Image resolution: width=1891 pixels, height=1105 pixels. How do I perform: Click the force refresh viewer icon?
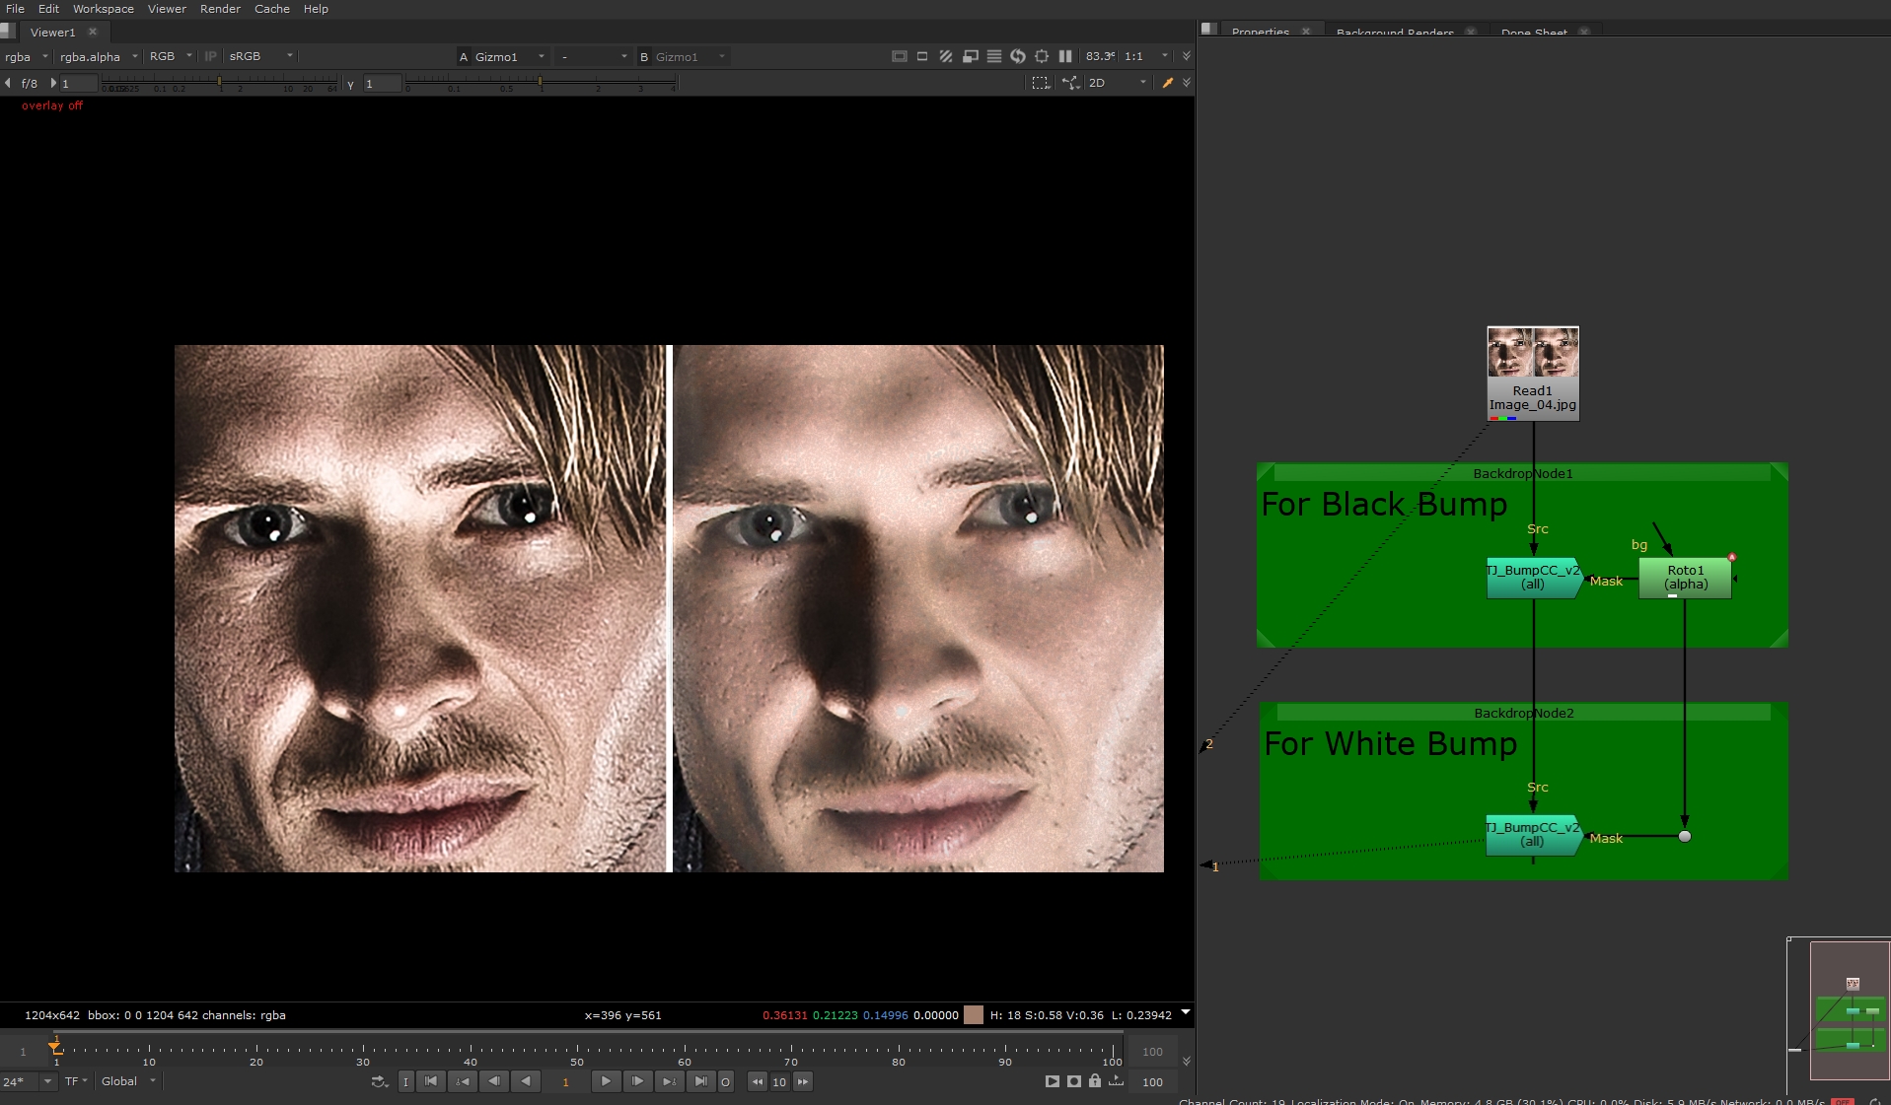point(1018,56)
